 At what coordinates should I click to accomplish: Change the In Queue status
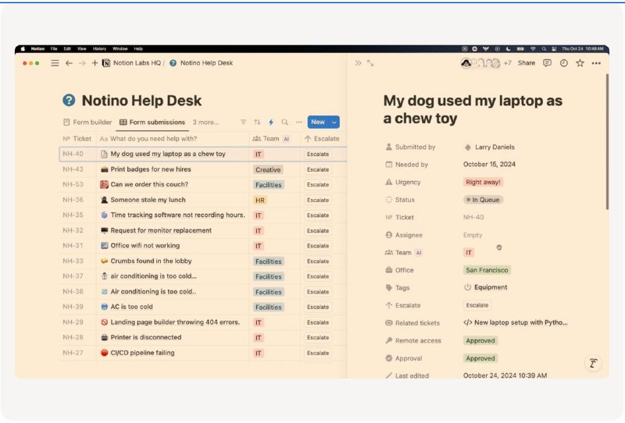(x=483, y=200)
